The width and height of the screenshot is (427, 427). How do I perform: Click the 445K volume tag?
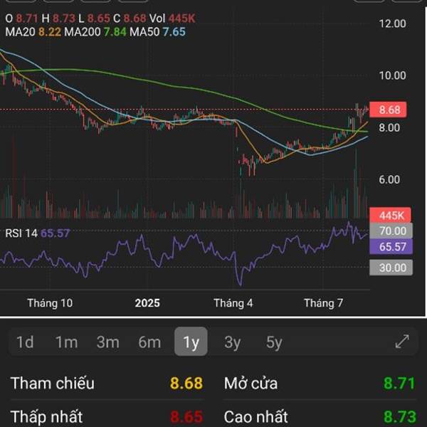pos(390,216)
